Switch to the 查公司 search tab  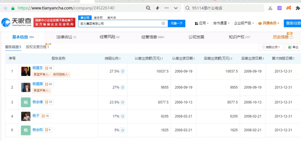pos(85,18)
